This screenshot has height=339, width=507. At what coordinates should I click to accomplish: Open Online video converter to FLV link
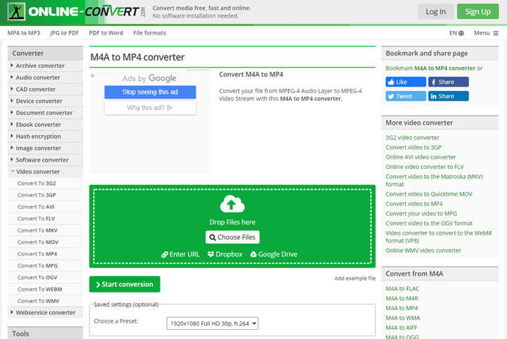click(425, 167)
